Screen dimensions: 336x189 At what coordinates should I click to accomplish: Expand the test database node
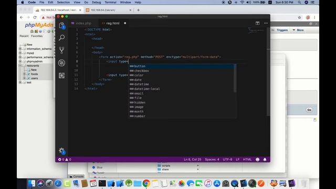point(20,82)
